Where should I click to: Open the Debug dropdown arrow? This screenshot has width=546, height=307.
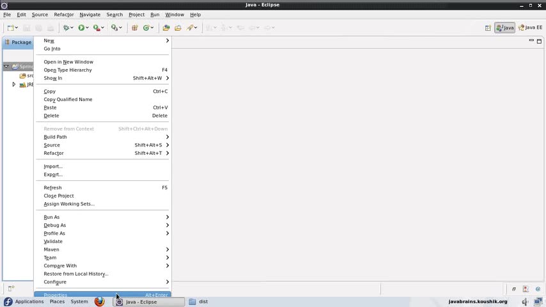point(72,28)
